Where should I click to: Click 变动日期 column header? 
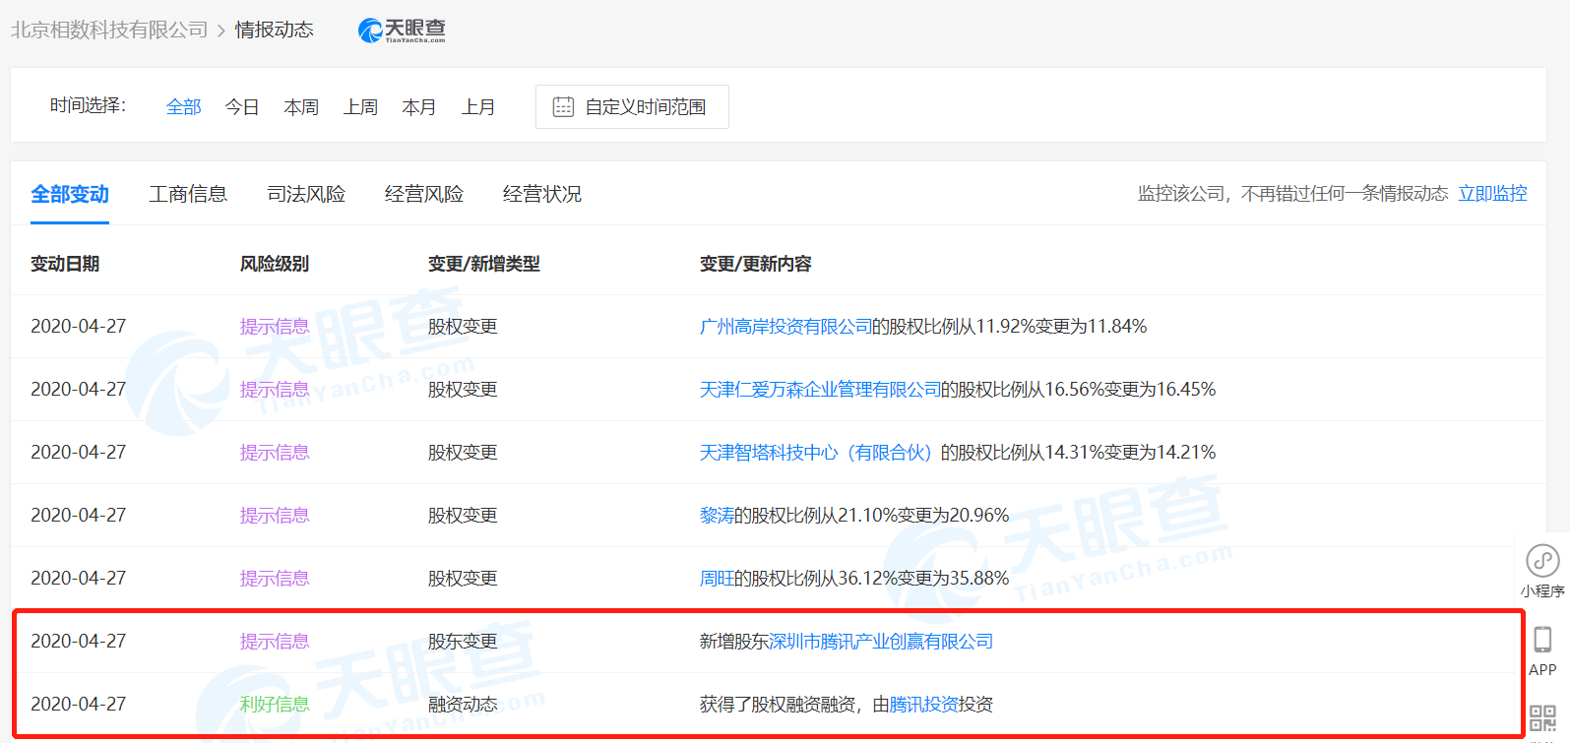click(65, 264)
